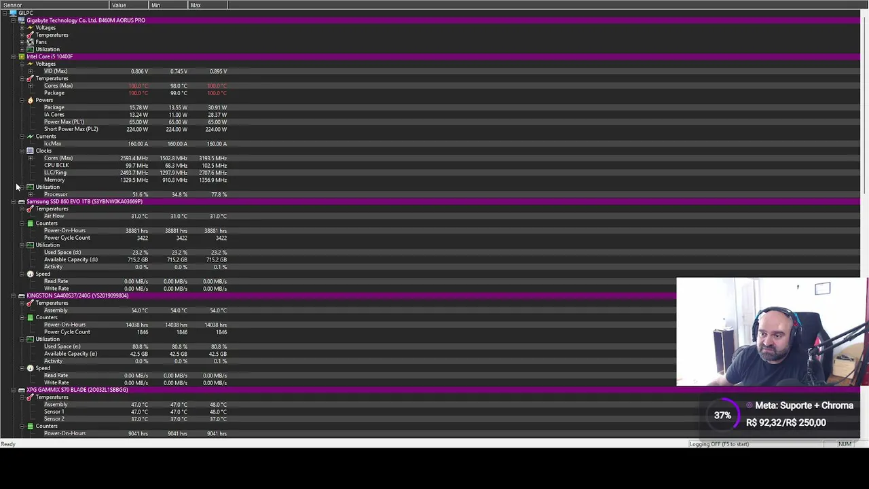Expand the VID (Max) voltage row
The width and height of the screenshot is (869, 489).
30,71
